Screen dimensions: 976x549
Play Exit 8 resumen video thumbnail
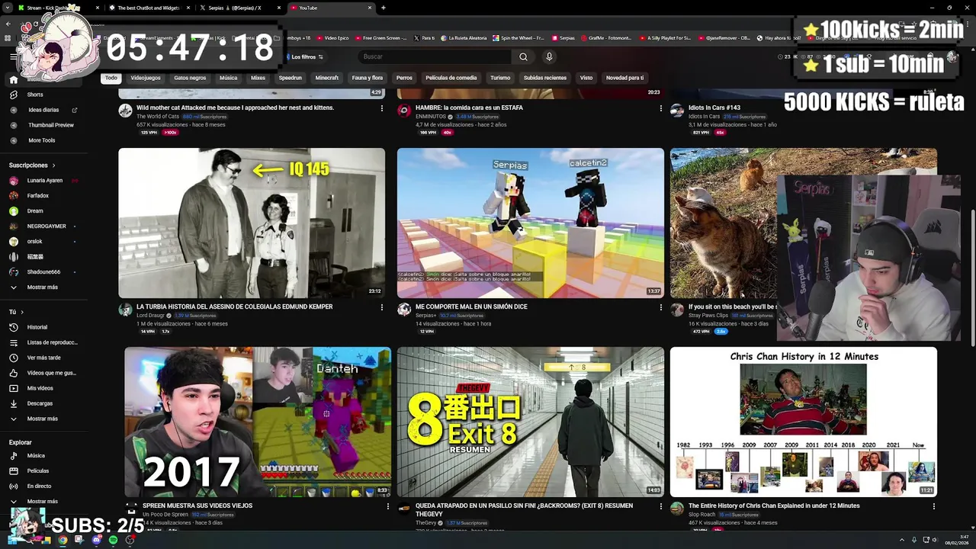click(x=531, y=422)
